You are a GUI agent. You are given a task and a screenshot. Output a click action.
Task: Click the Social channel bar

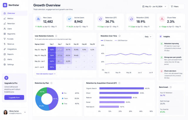112,102
